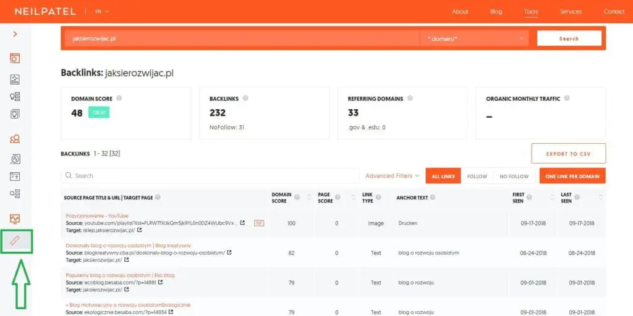633x316 pixels.
Task: Expand Advanced Filters
Action: 392,176
